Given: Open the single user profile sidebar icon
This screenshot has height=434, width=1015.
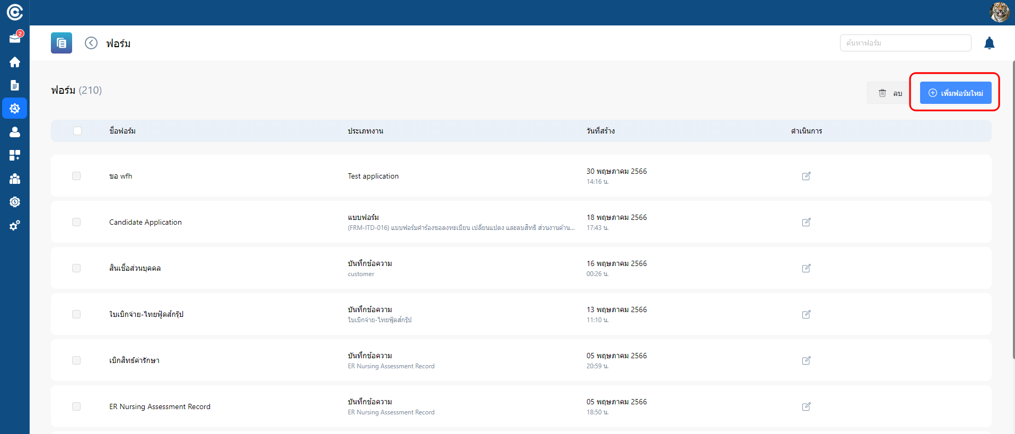Looking at the screenshot, I should coord(15,132).
